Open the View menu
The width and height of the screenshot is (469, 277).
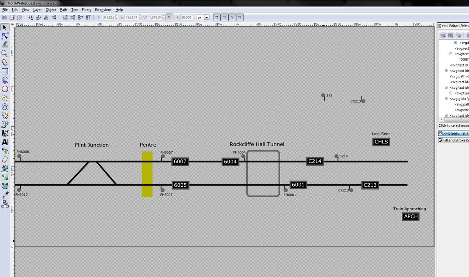tap(25, 9)
